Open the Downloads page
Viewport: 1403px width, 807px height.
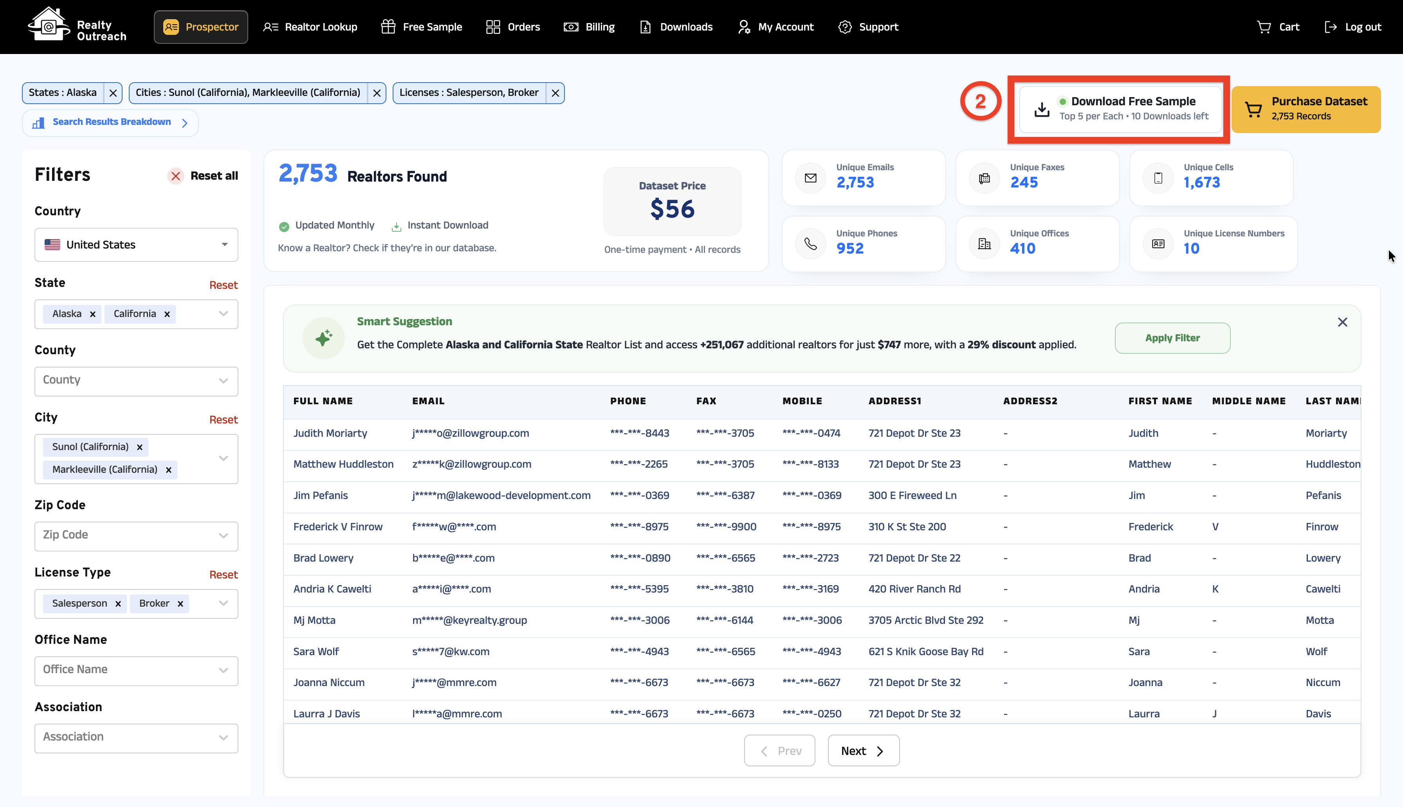(676, 27)
